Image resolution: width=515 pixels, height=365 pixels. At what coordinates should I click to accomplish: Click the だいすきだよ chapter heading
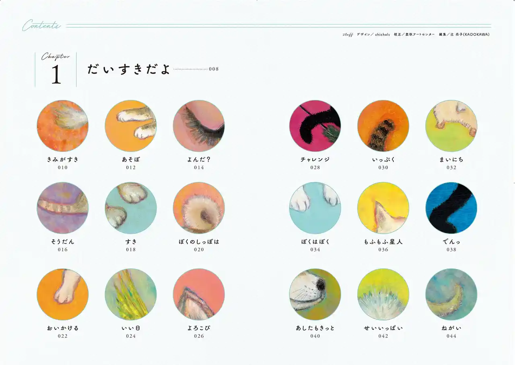129,69
